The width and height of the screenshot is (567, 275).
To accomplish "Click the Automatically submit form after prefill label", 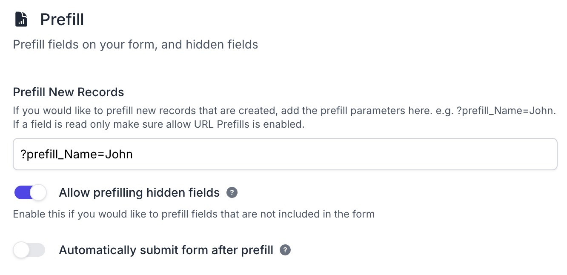I will (x=166, y=250).
